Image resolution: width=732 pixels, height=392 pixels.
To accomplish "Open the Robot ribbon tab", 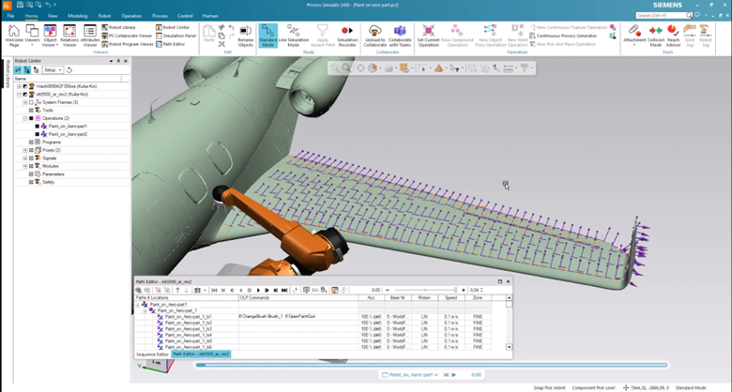I will (103, 16).
